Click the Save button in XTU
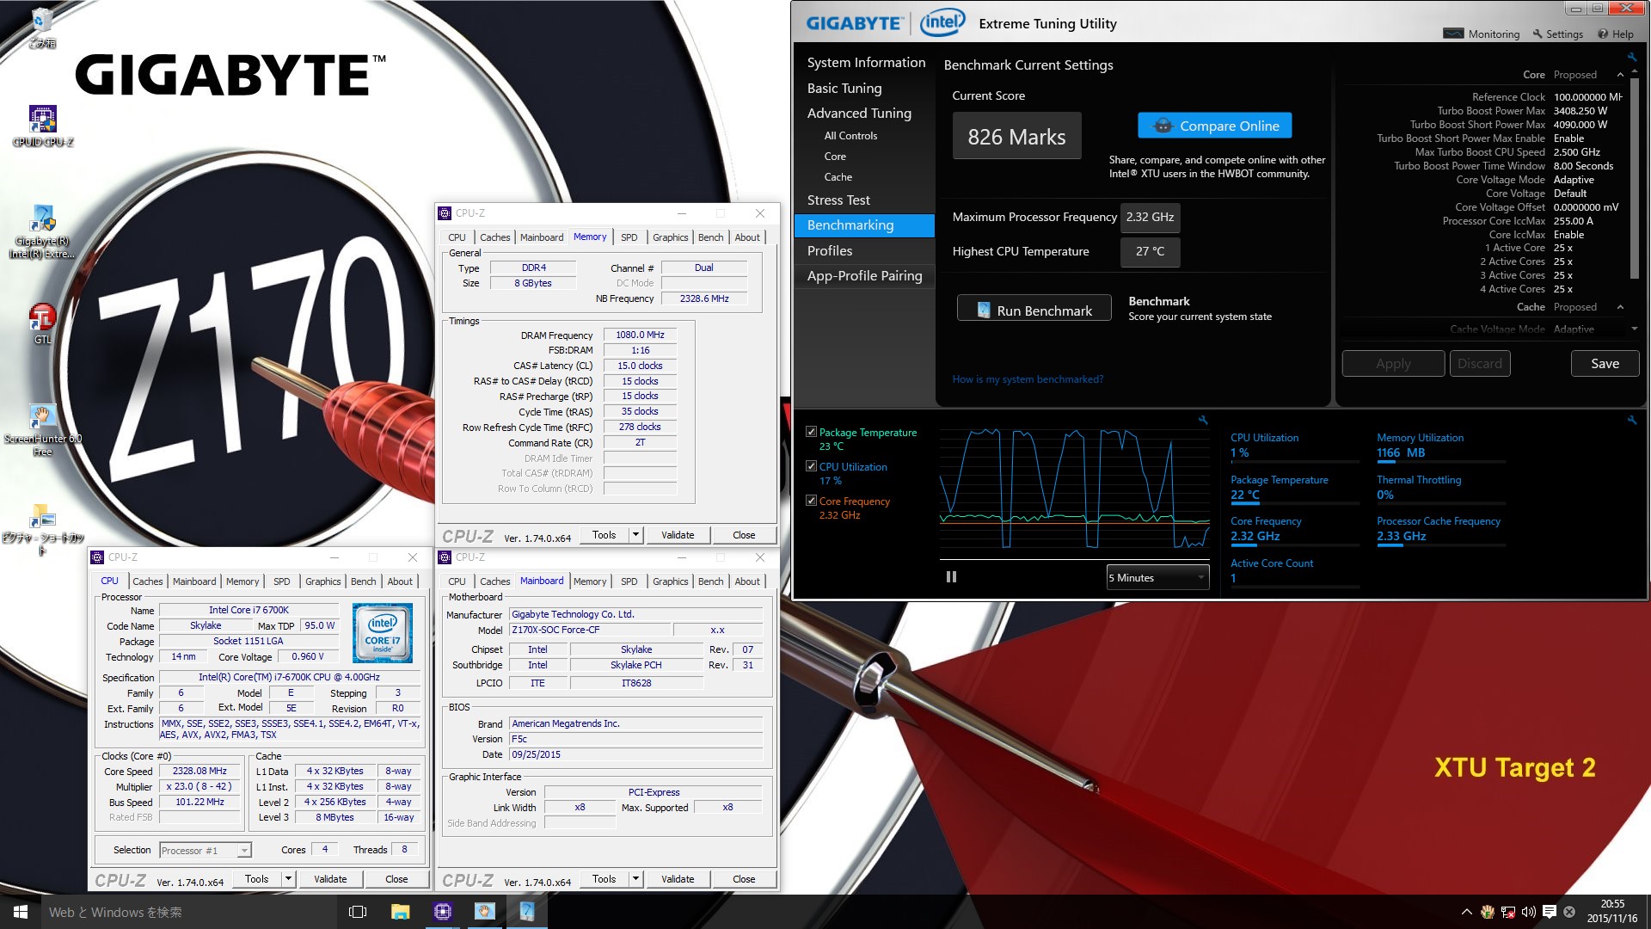 pyautogui.click(x=1605, y=363)
